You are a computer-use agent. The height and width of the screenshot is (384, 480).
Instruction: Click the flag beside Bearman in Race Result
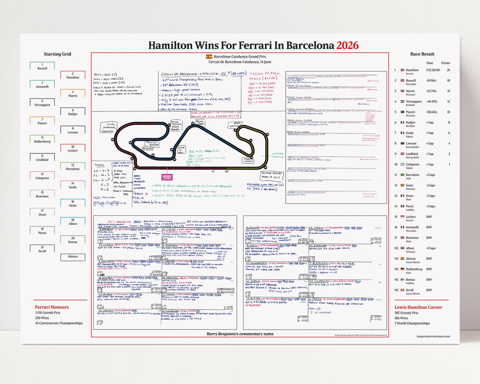[403, 238]
